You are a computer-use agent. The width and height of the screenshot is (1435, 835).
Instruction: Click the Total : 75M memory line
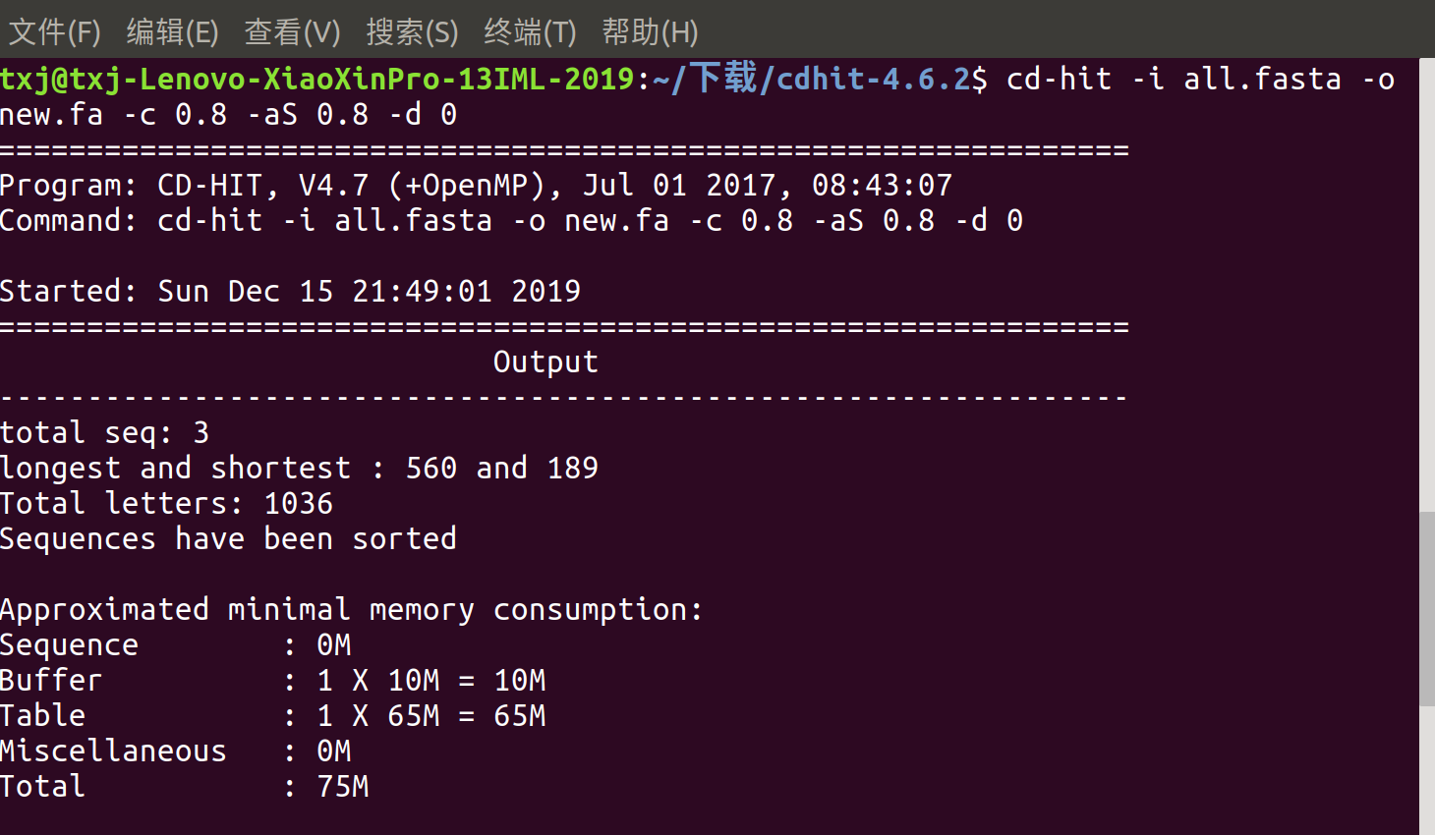pos(187,786)
